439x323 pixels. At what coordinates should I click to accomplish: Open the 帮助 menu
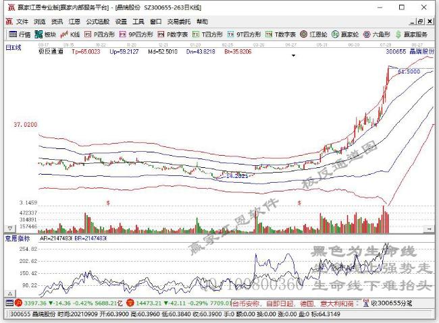202,21
